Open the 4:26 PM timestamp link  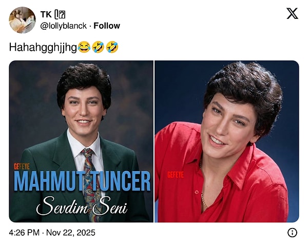pyautogui.click(x=24, y=233)
